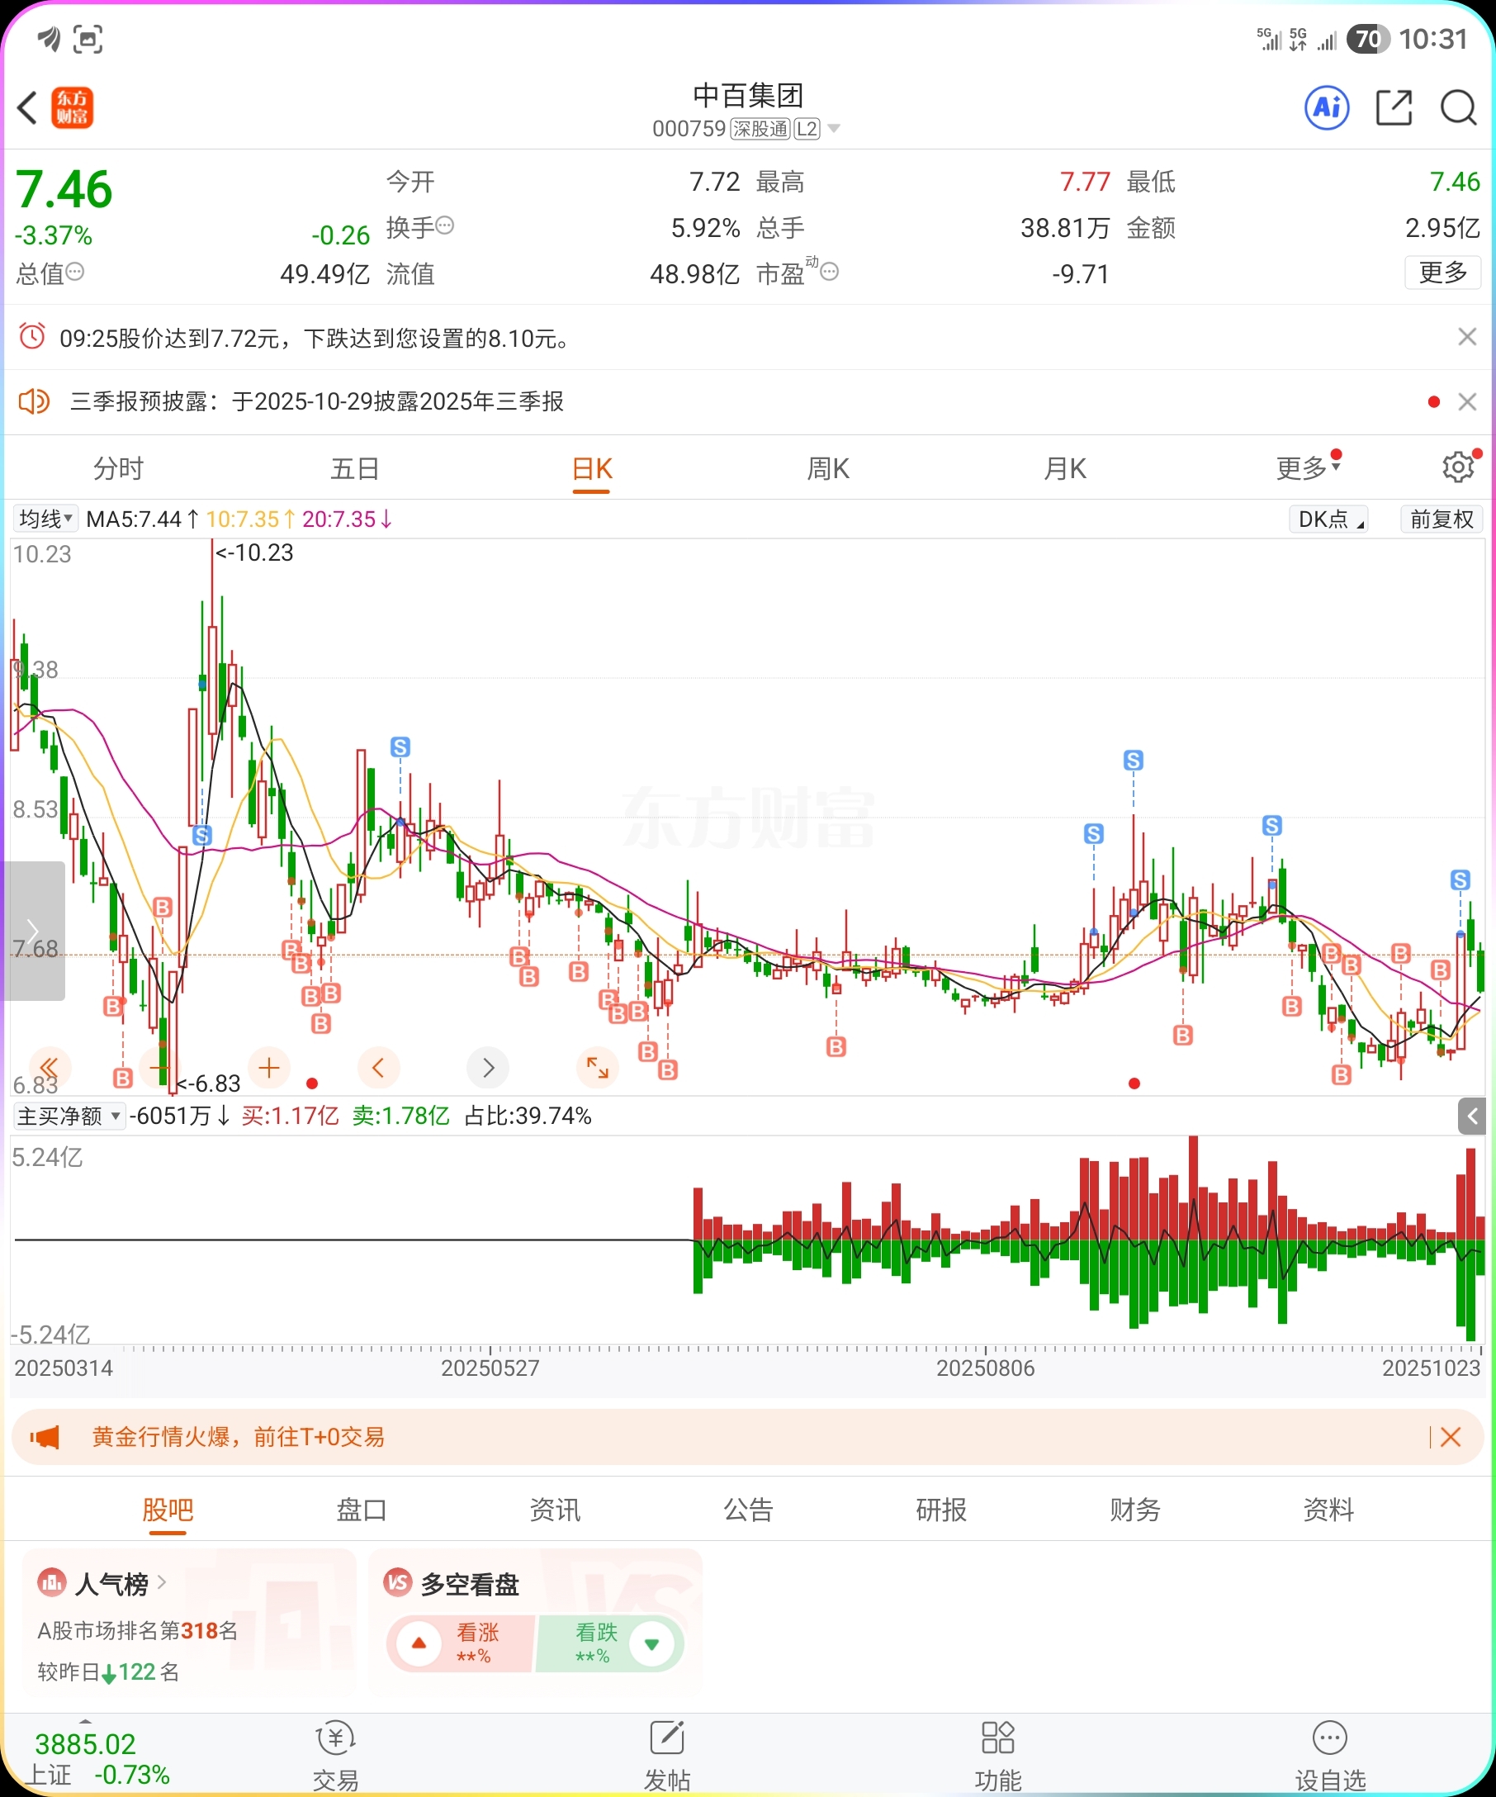
Task: Open the 资料 tab
Action: point(1328,1510)
